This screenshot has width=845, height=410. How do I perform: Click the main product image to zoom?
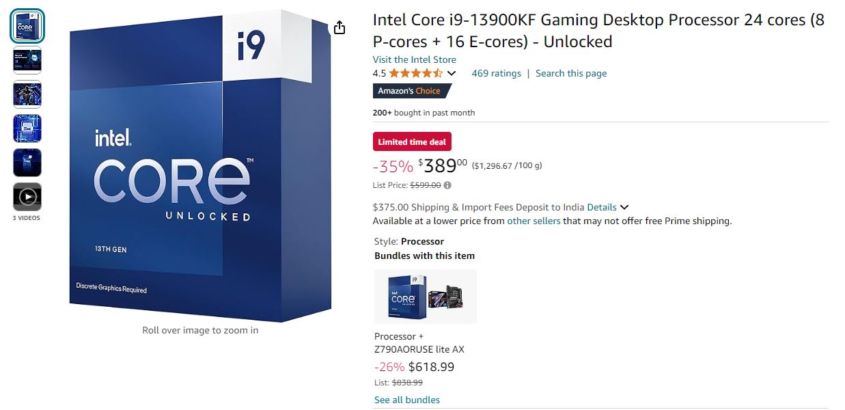tap(200, 166)
